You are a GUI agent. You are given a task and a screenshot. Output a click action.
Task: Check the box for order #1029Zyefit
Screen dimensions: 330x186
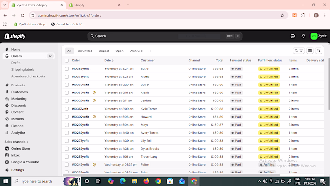pyautogui.click(x=67, y=125)
